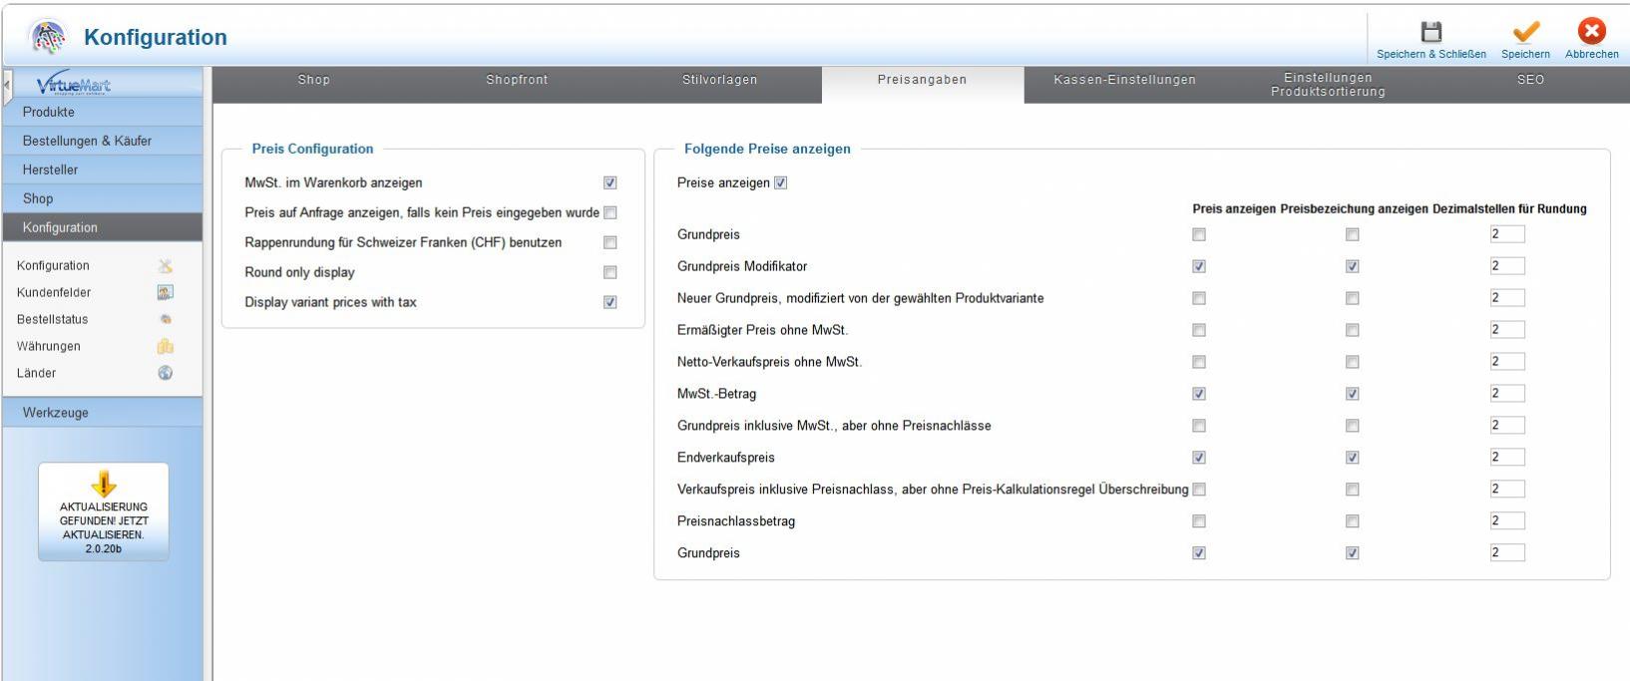Open Währungen via its coins icon
Screen dimensions: 1630x681
point(166,346)
